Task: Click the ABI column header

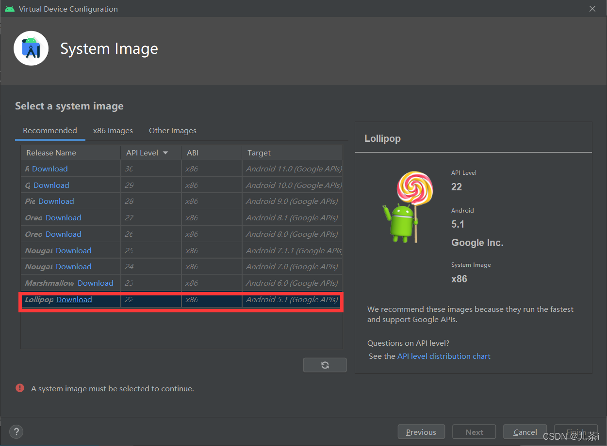Action: point(212,153)
